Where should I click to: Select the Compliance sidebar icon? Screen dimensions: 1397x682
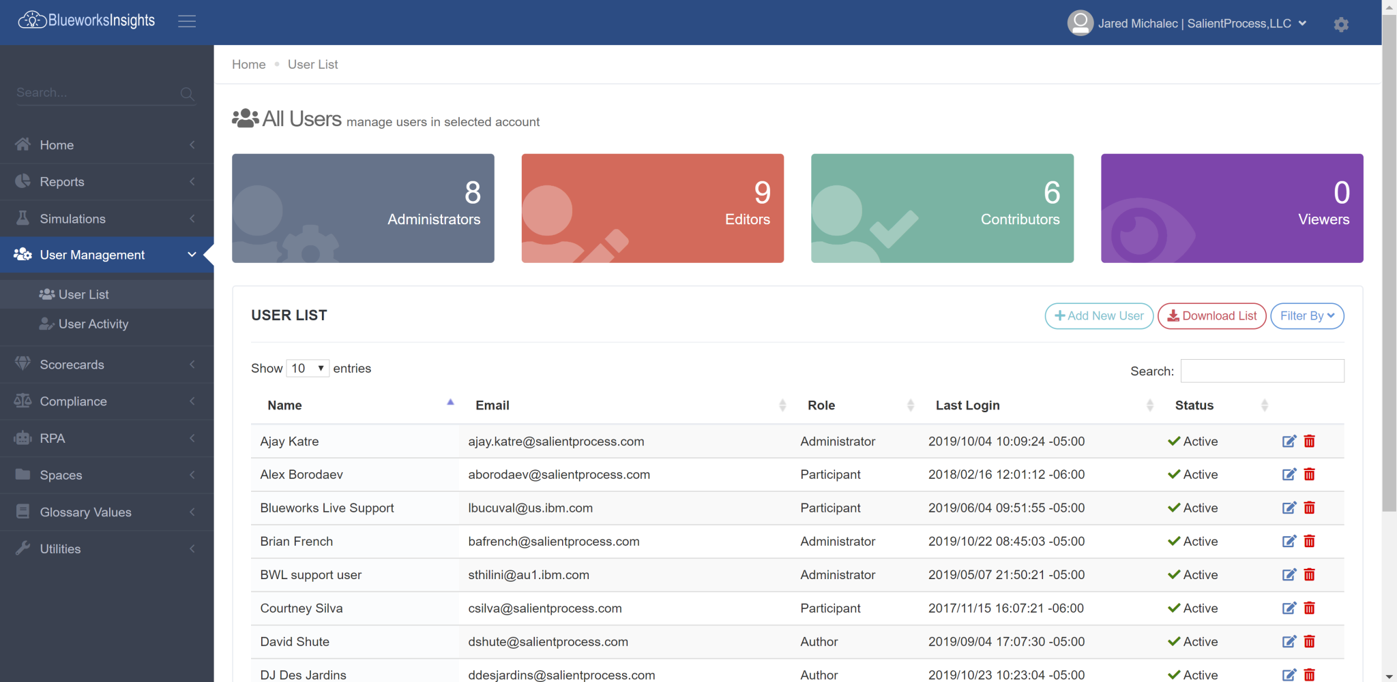[22, 401]
